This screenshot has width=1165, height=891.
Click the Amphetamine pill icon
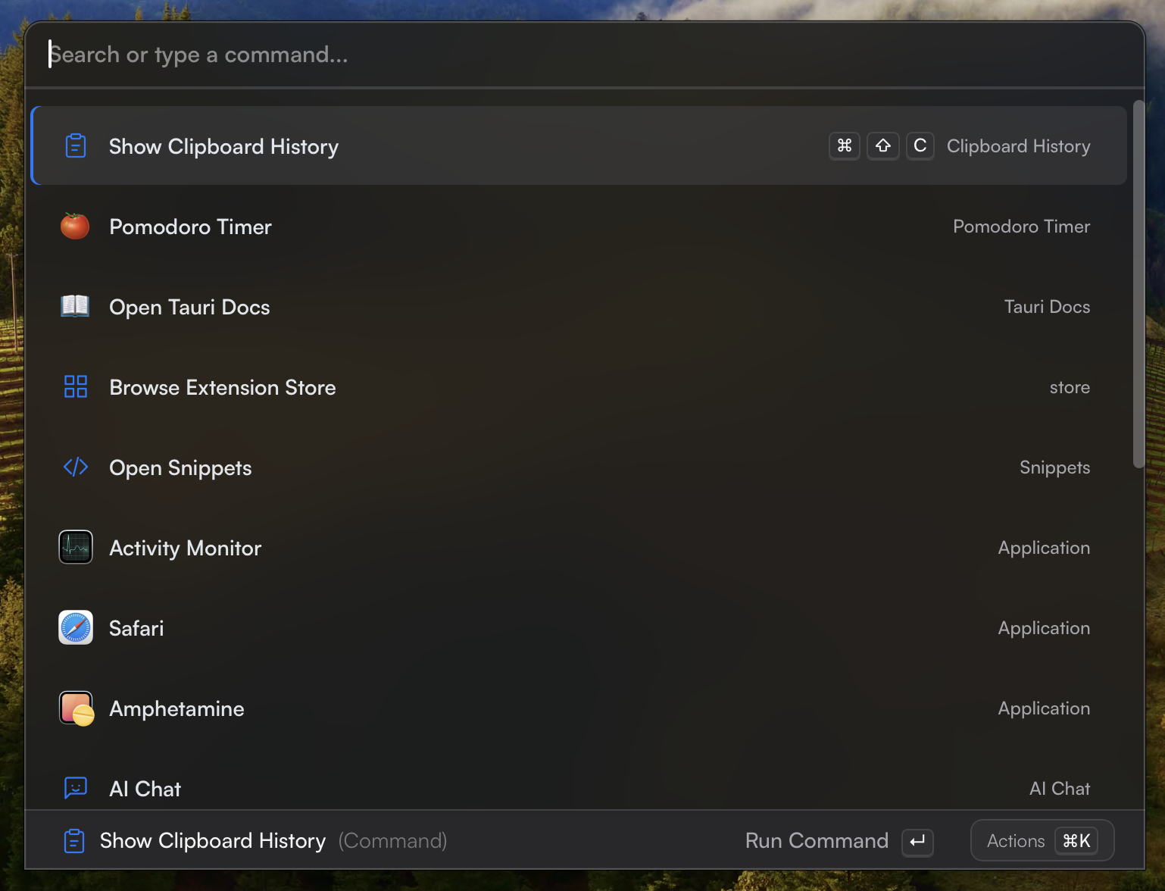[x=75, y=708]
